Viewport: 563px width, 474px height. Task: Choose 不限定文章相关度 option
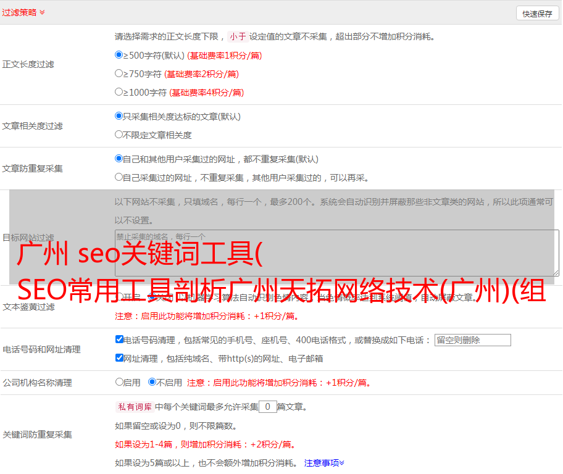click(x=119, y=135)
